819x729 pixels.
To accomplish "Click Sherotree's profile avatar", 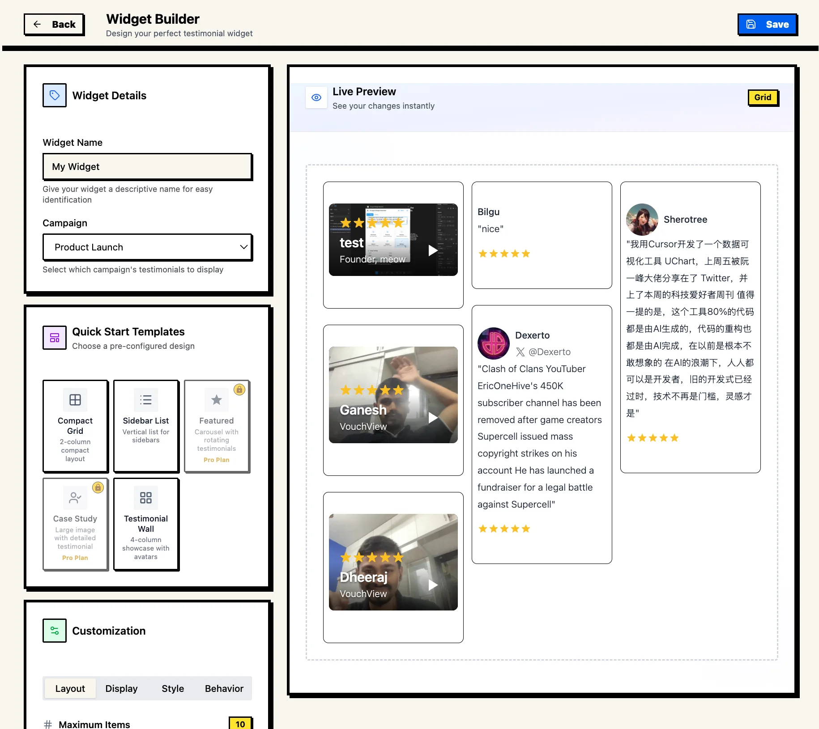I will click(x=642, y=220).
